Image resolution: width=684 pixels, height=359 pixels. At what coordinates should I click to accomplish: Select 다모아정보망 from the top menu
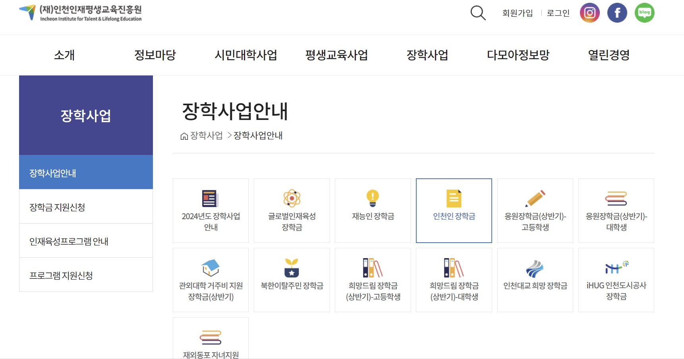point(518,55)
